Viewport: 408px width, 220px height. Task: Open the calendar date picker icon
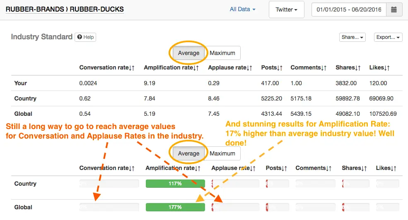pyautogui.click(x=394, y=10)
